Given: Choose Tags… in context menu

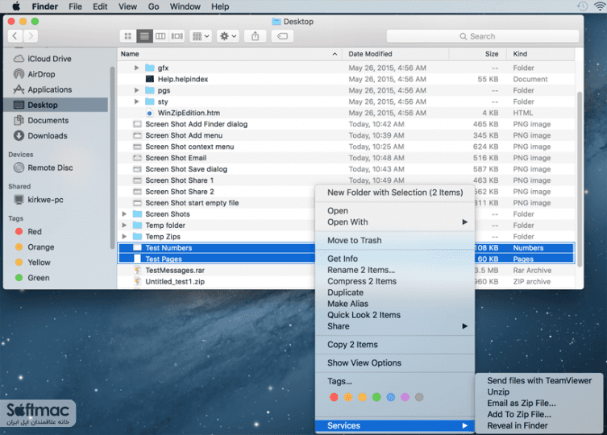Looking at the screenshot, I should [395, 381].
